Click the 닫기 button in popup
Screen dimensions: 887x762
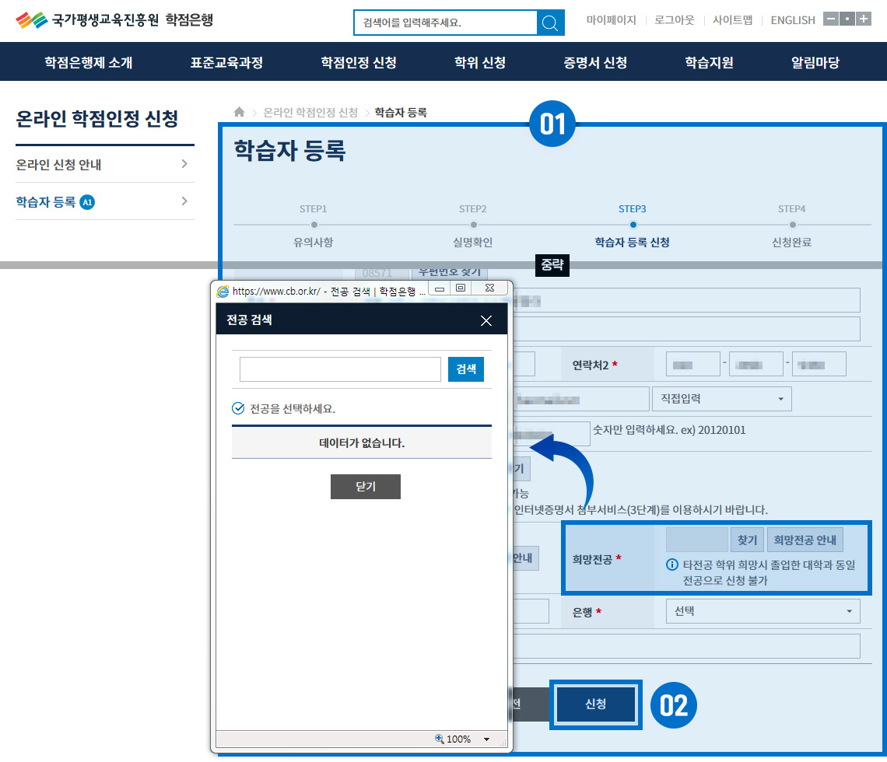365,487
